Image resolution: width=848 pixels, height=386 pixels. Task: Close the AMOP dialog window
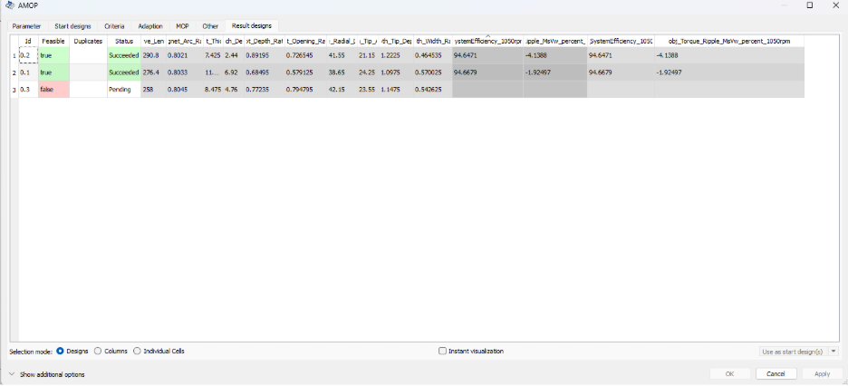835,5
